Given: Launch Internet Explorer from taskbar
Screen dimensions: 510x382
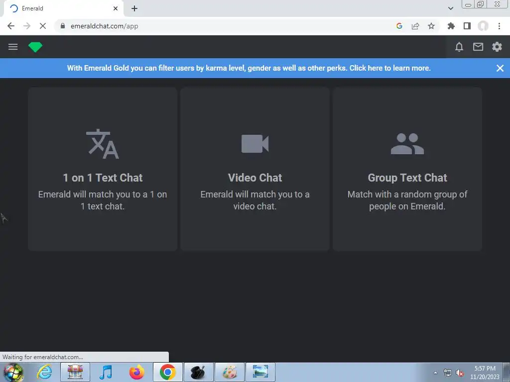Looking at the screenshot, I should 44,372.
